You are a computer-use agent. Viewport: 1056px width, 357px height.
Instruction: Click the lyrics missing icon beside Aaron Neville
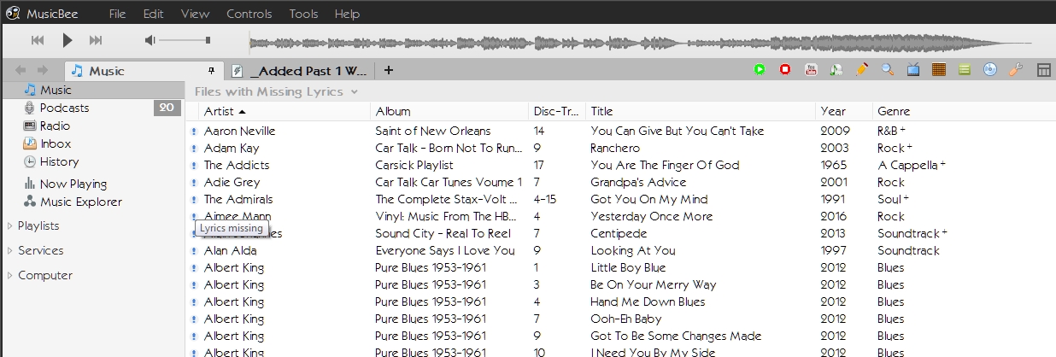[194, 132]
